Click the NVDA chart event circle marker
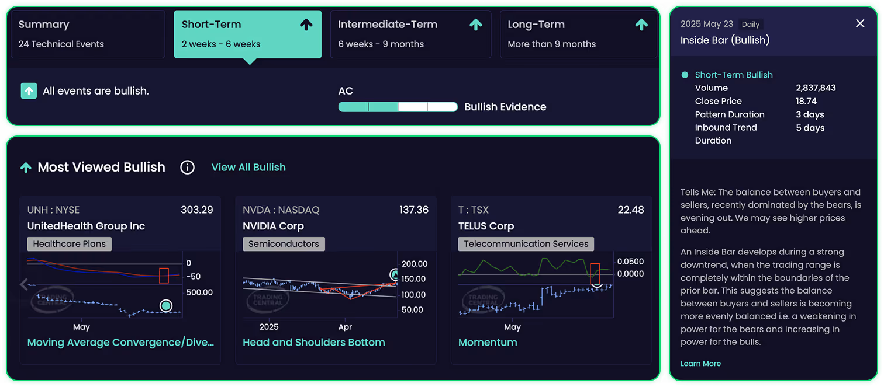The image size is (884, 387). point(395,274)
